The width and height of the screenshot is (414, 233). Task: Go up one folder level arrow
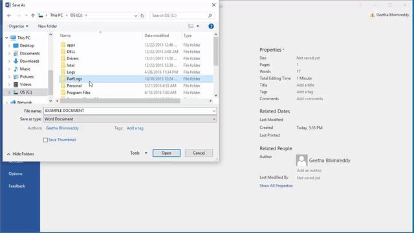[33, 16]
